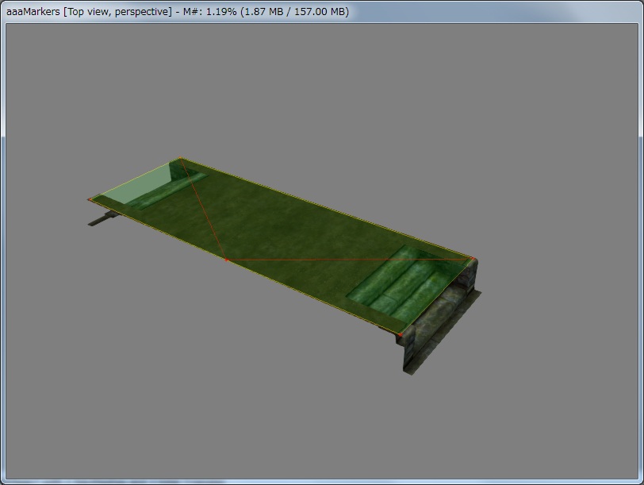Click the small gray bracket at the model's left end
The image size is (644, 485).
pos(104,218)
